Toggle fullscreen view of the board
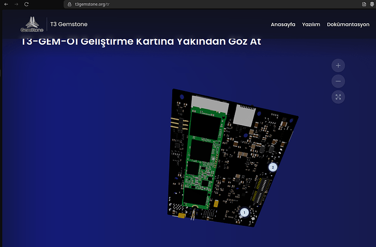The width and height of the screenshot is (376, 247). pyautogui.click(x=338, y=97)
